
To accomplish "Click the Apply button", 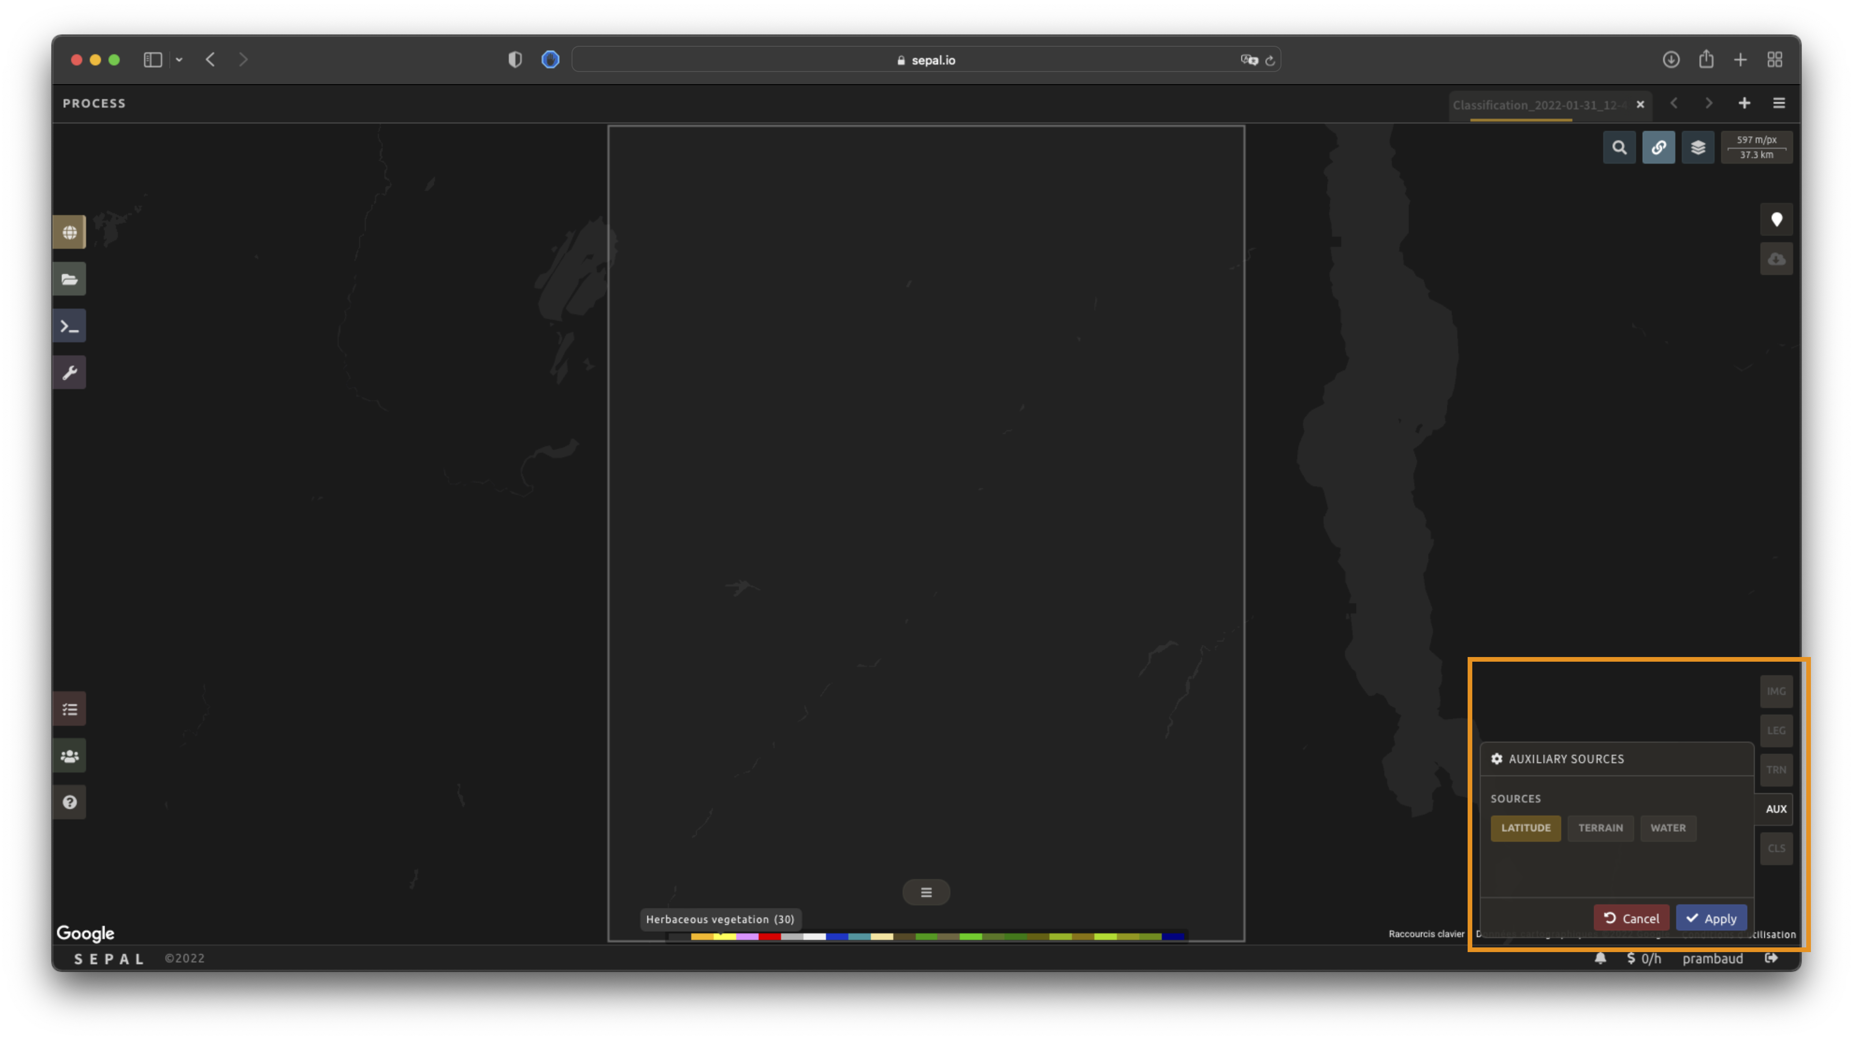I will pos(1711,918).
